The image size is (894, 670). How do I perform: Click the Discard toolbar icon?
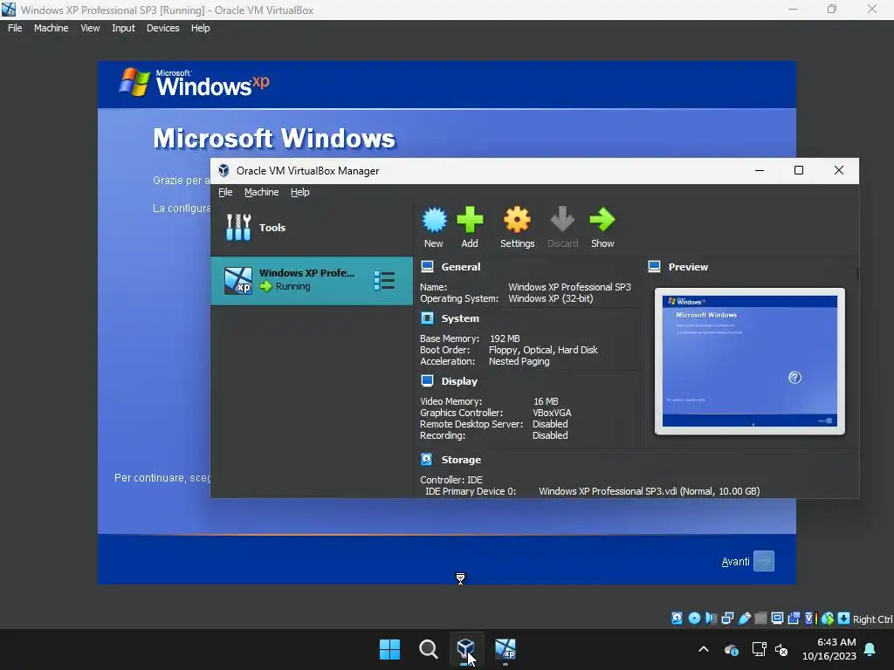pyautogui.click(x=562, y=220)
